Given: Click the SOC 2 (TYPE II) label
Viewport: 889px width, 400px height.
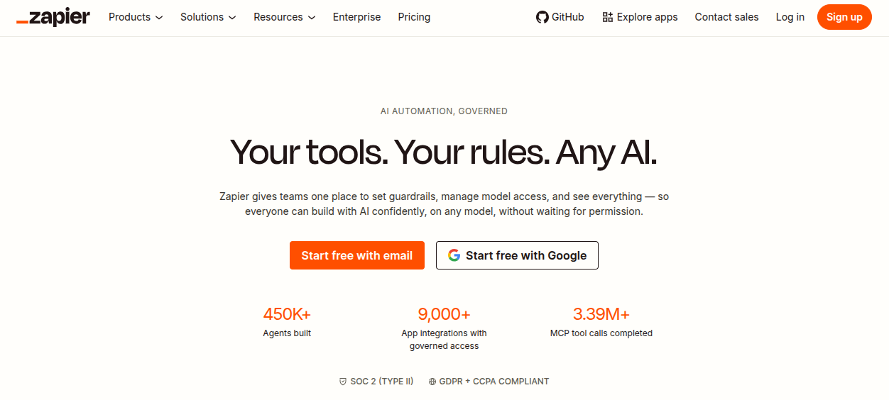Looking at the screenshot, I should 382,382.
